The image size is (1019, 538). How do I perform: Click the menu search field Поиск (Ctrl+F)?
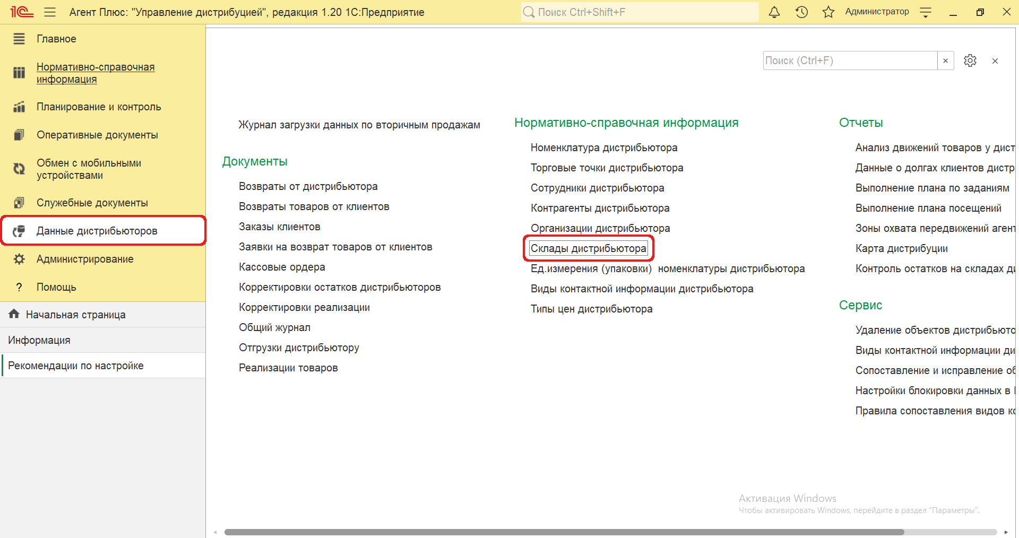[x=850, y=60]
